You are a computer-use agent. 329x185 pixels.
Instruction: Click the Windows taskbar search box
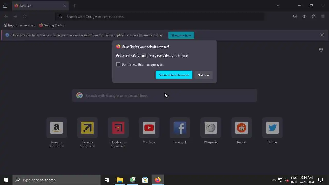pyautogui.click(x=57, y=180)
